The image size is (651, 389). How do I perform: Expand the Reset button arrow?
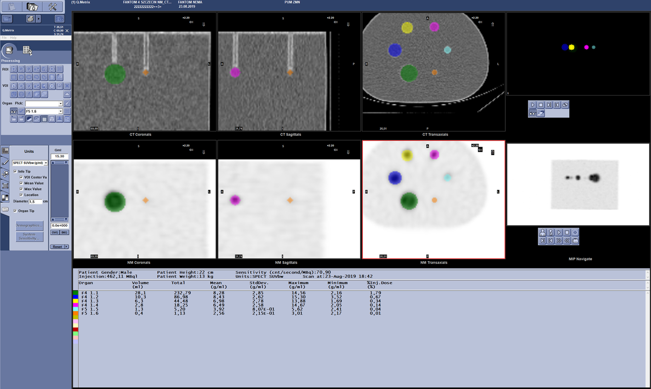pyautogui.click(x=67, y=247)
